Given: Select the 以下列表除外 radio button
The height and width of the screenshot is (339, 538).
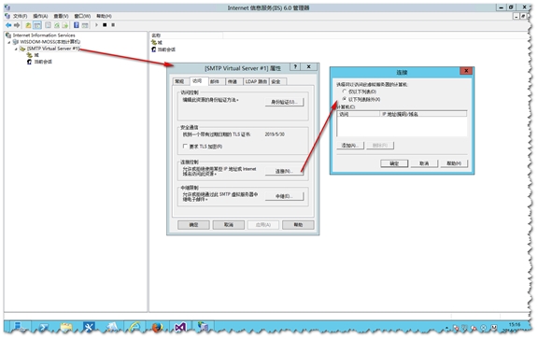Looking at the screenshot, I should tap(345, 99).
